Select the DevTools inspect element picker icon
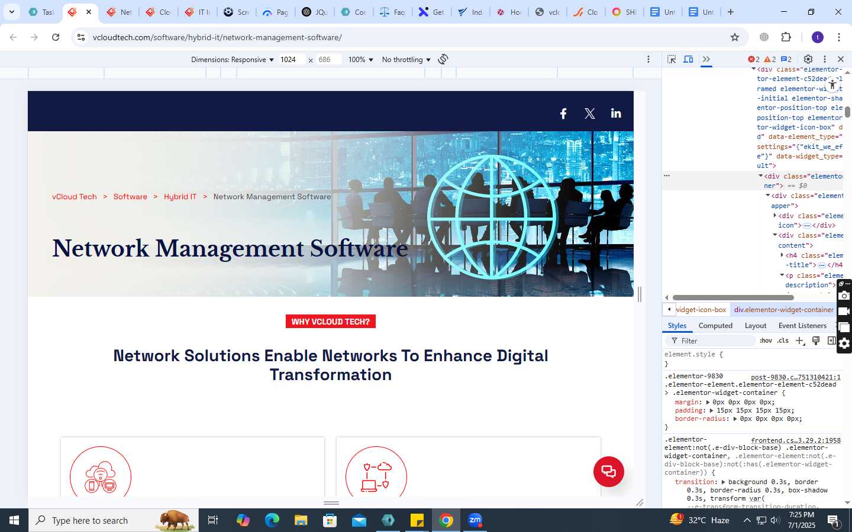 click(x=672, y=59)
